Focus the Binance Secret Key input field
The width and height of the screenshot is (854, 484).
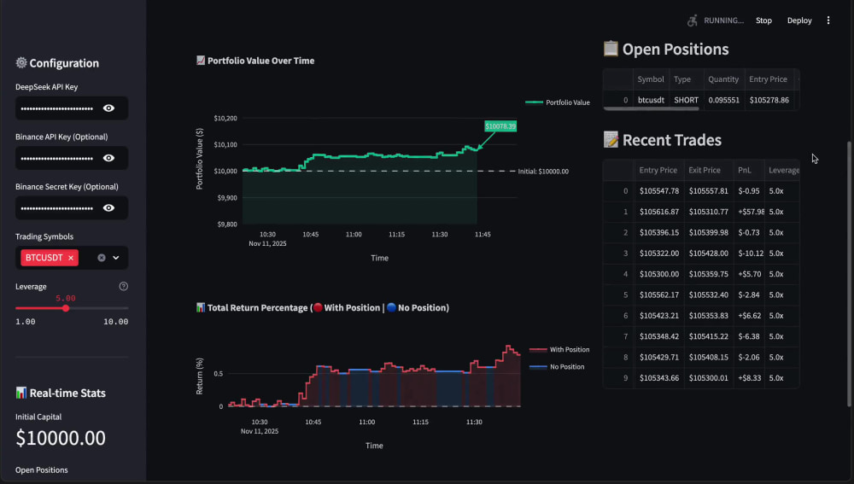(59, 208)
